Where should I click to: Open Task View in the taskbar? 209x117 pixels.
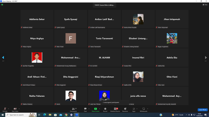tap(39, 115)
